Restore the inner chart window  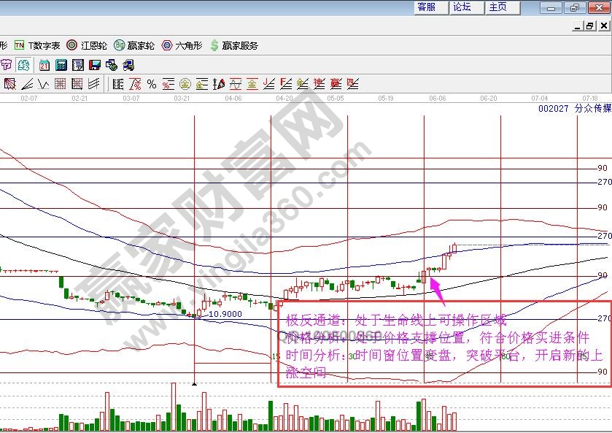coord(589,26)
